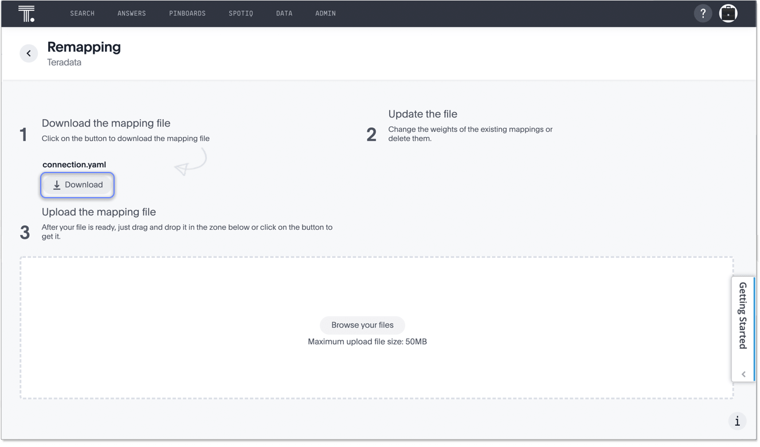The image size is (760, 447).
Task: Click the info icon at bottom right
Action: [737, 421]
